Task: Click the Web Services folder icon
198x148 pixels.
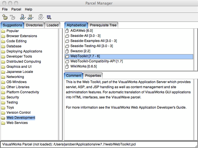Action: pos(3,123)
